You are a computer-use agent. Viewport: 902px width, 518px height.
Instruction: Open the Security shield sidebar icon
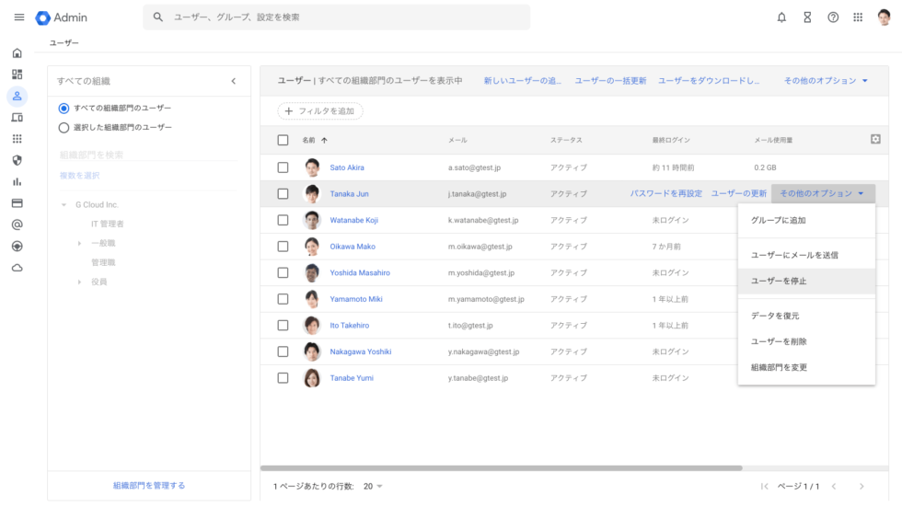tap(17, 160)
